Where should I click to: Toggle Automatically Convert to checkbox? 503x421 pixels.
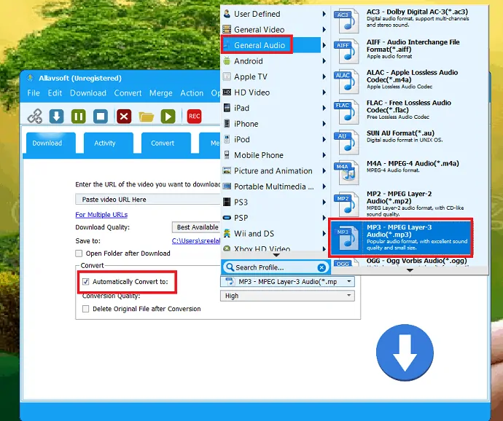[x=86, y=282]
